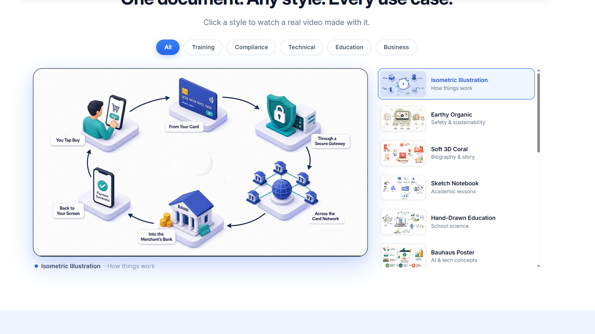Viewport: 595px width, 334px height.
Task: Click the Earthy Organic title text
Action: [x=451, y=115]
